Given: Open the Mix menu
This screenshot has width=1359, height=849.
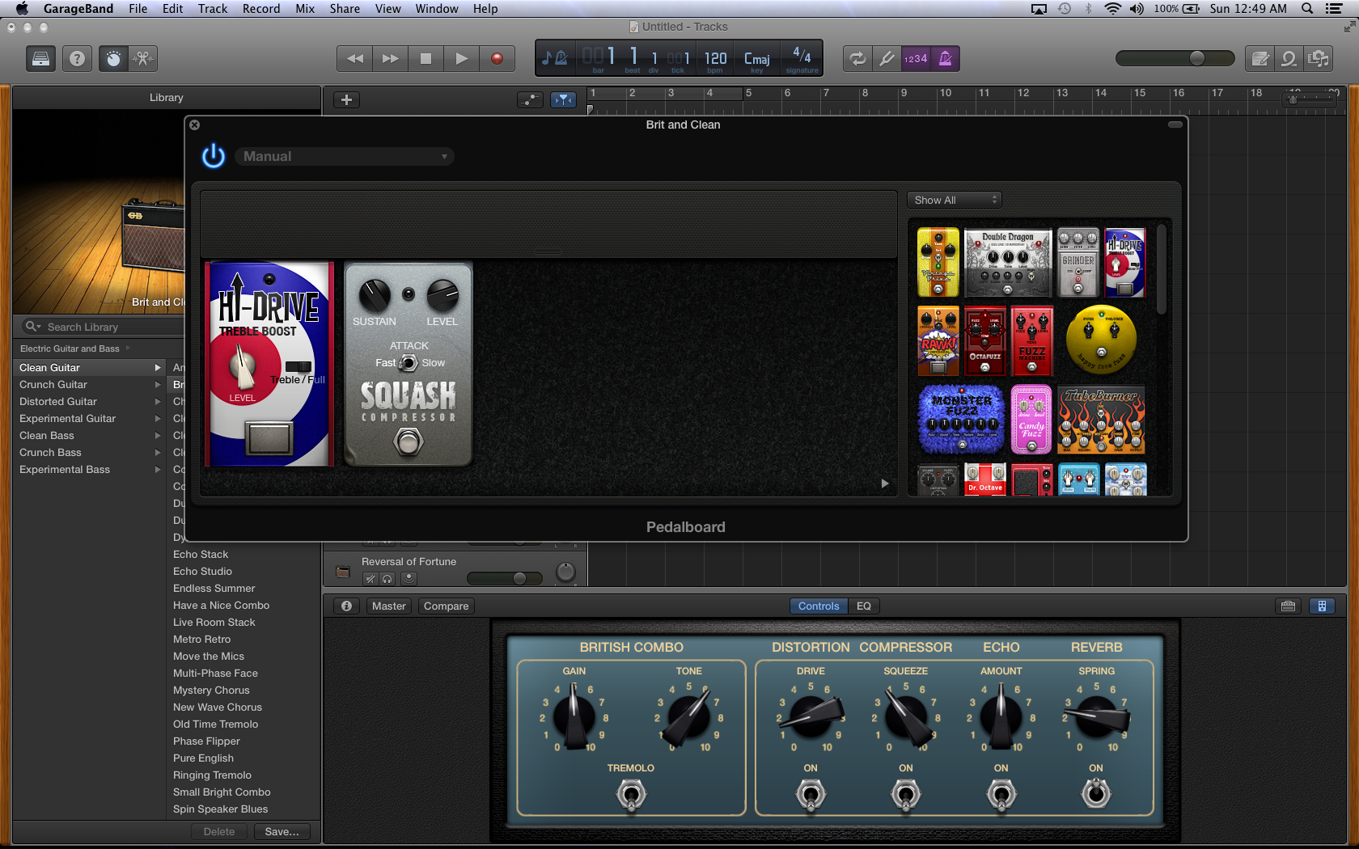Looking at the screenshot, I should [305, 8].
